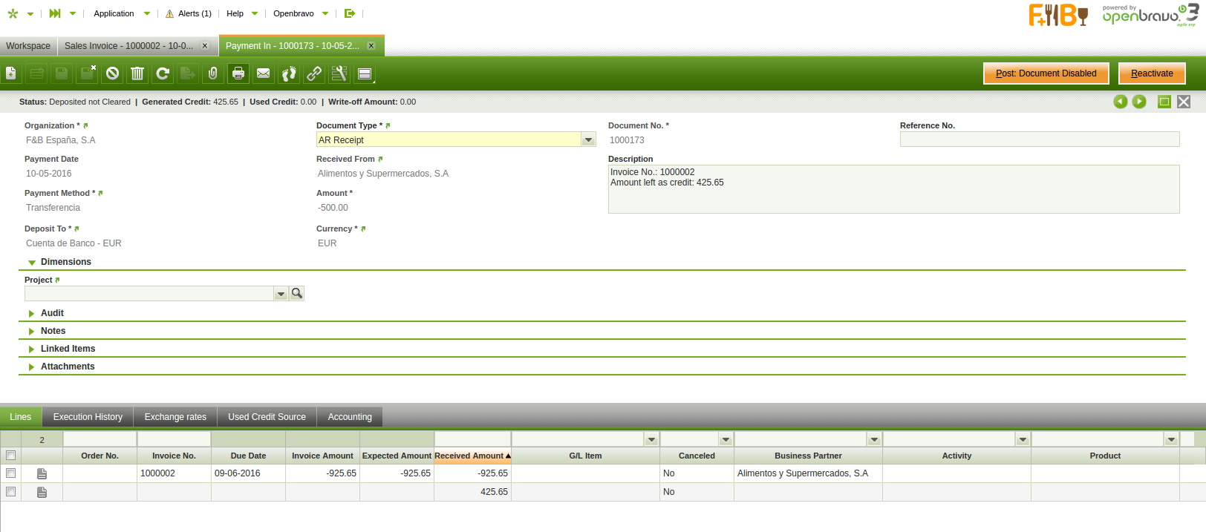Open audit trail footprints icon
Screen dimensions: 1206x532
point(289,73)
